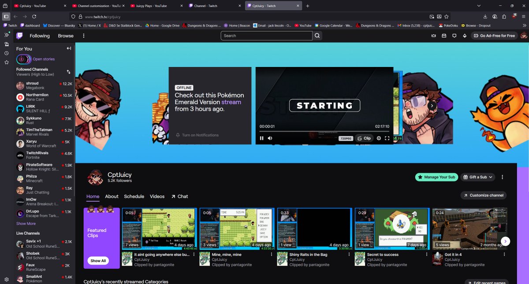Screen dimensions: 529x284
Task: Open the Bits diamond icon
Action: tap(465, 36)
